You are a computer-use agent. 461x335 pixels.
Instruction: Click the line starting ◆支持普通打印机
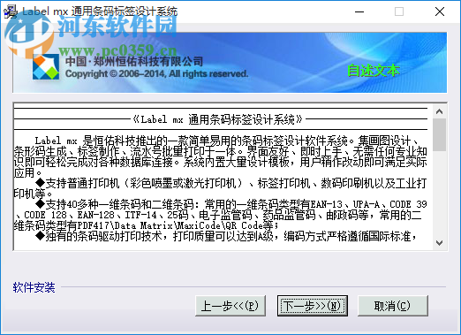pyautogui.click(x=231, y=183)
